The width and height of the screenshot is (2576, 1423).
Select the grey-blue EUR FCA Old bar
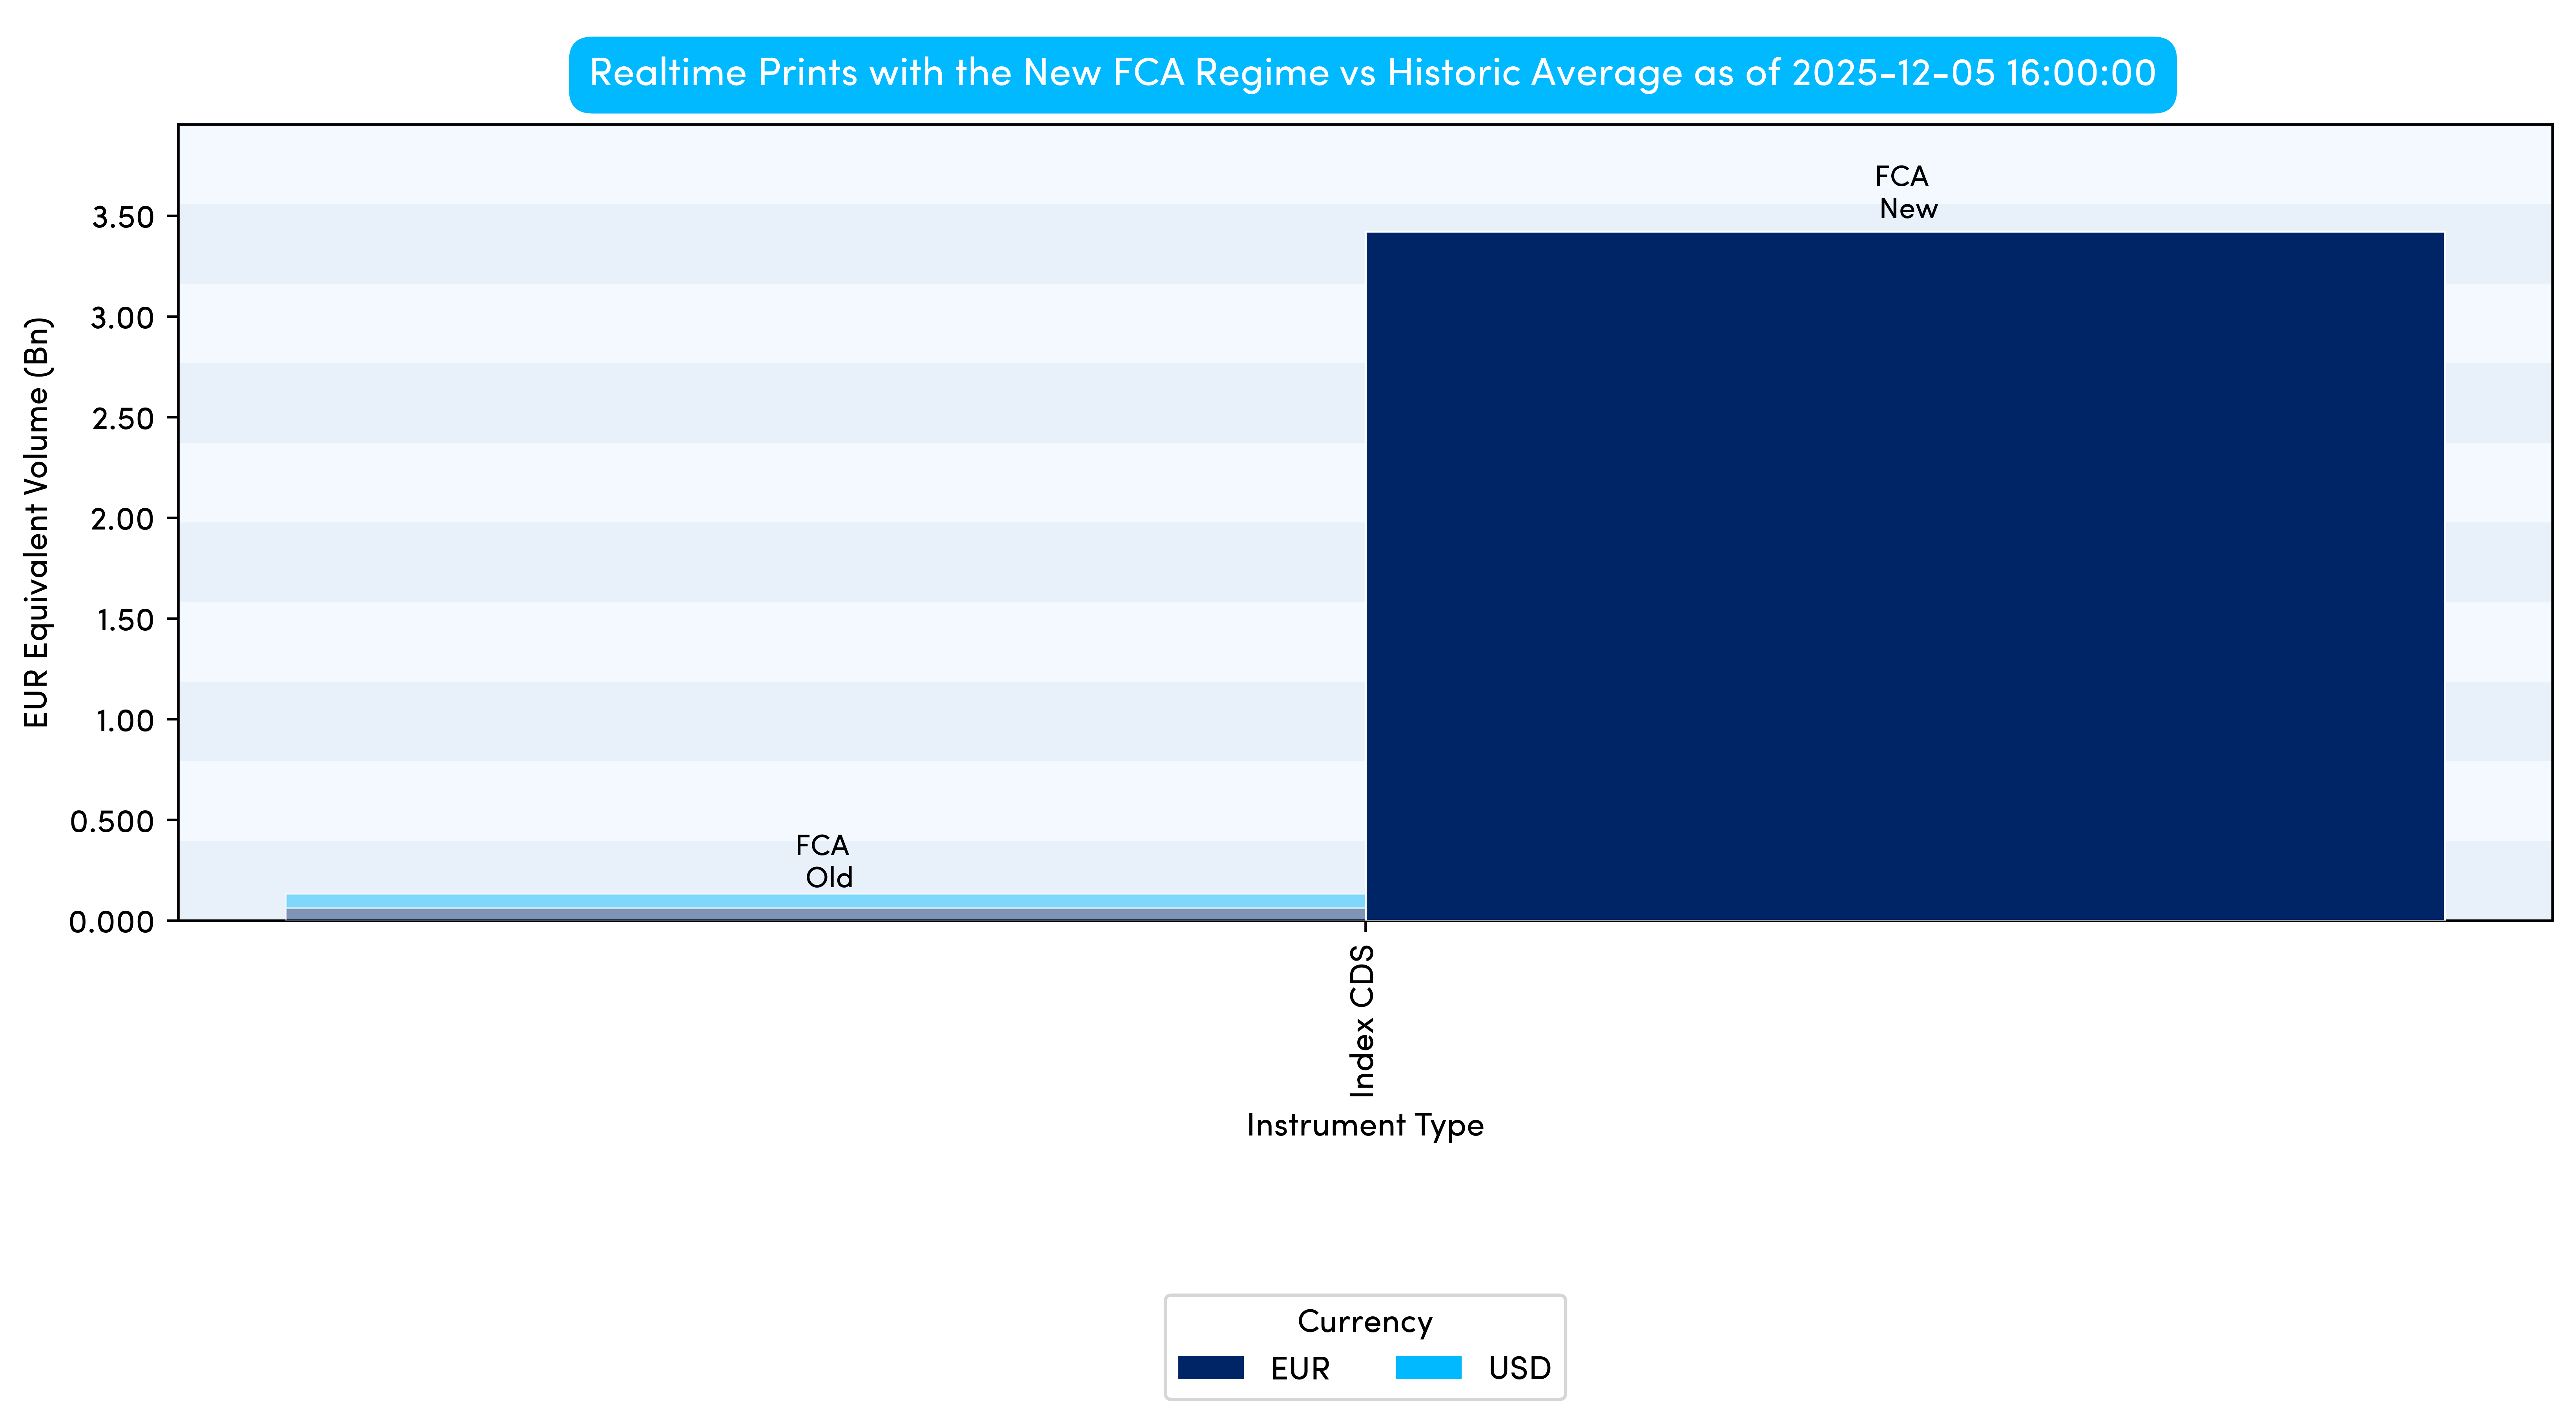825,913
